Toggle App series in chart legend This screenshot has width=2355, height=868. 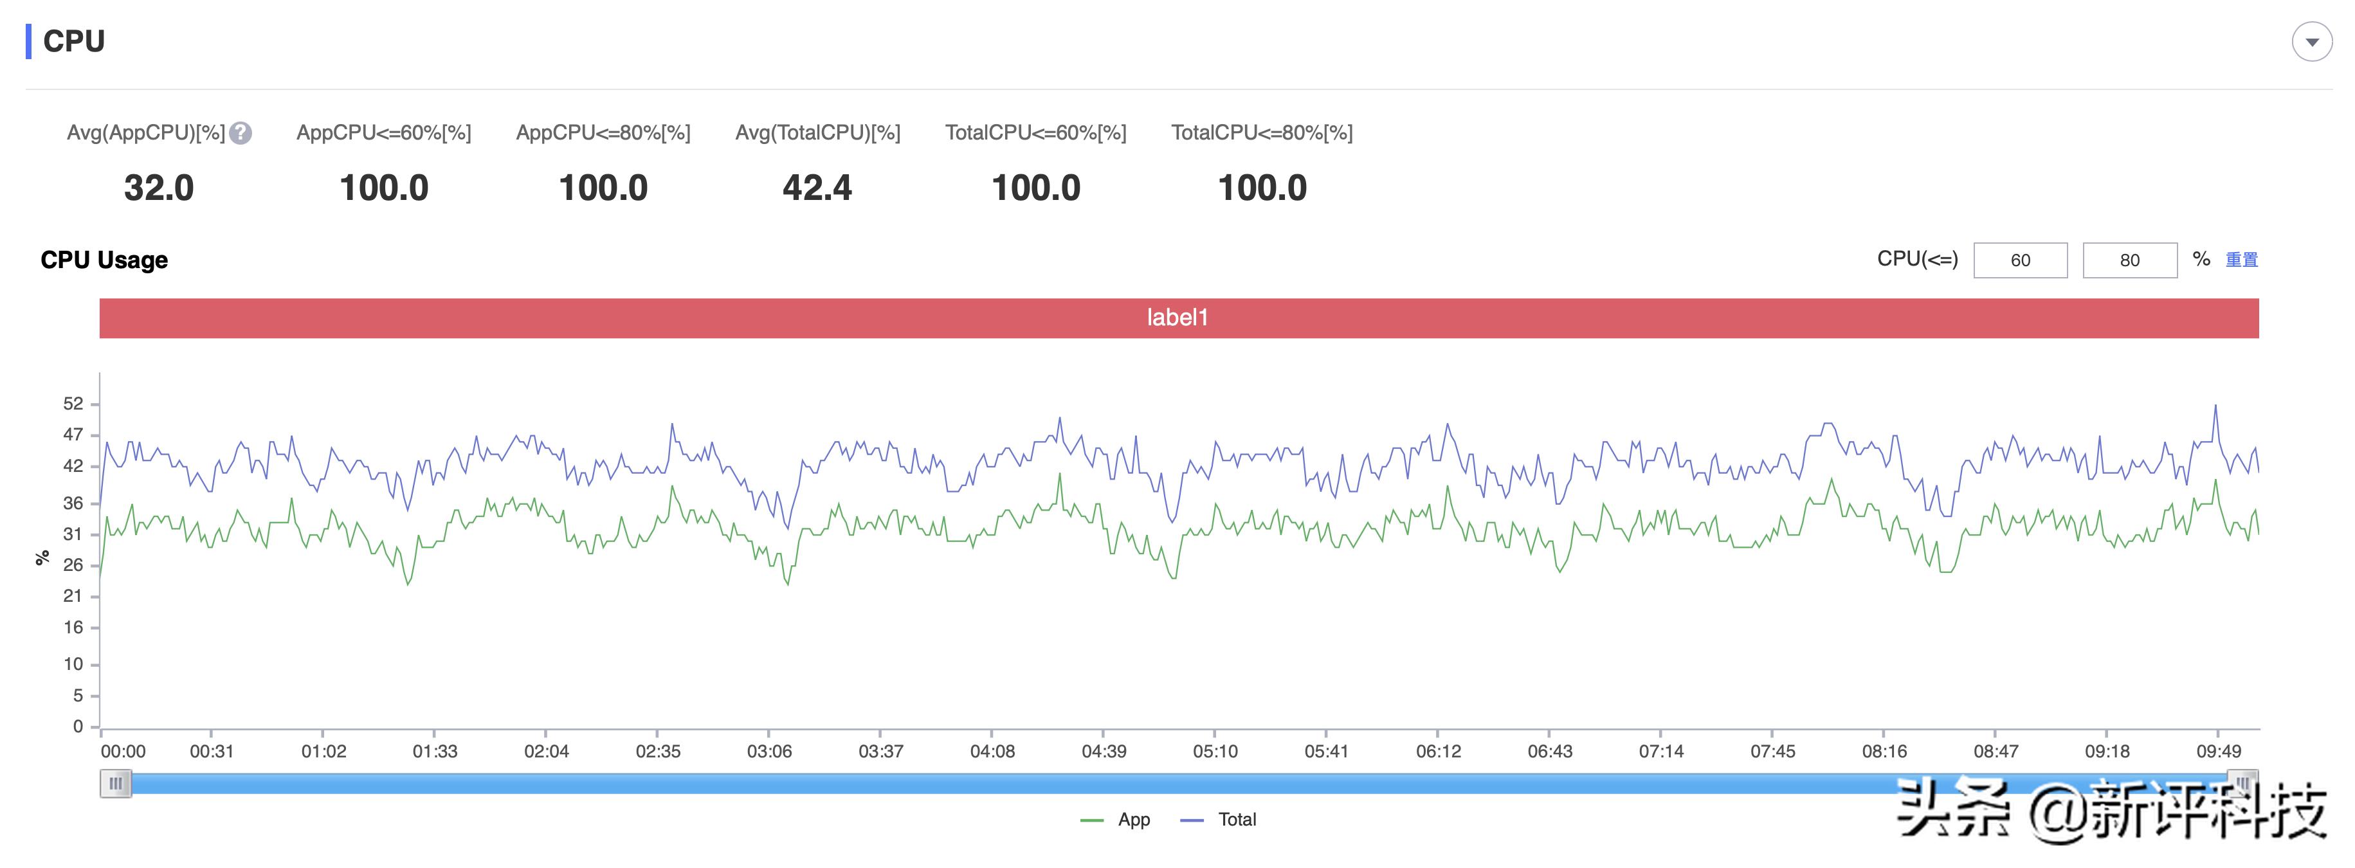(x=1132, y=820)
